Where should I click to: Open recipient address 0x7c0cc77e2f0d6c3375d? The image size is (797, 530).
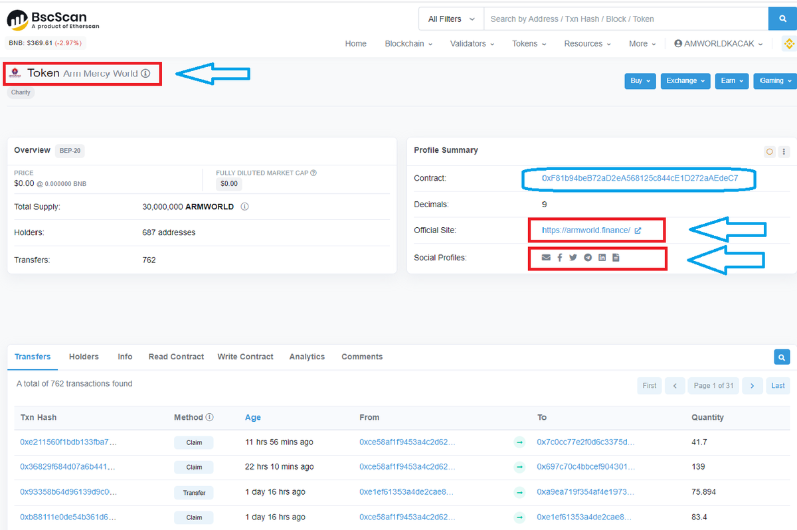coord(586,442)
